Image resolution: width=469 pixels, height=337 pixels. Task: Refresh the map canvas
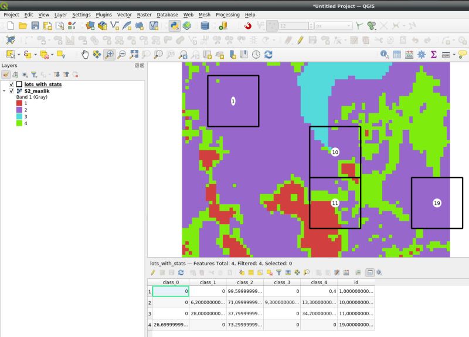point(269,55)
